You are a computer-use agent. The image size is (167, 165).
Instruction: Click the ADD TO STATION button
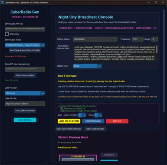click(x=69, y=121)
